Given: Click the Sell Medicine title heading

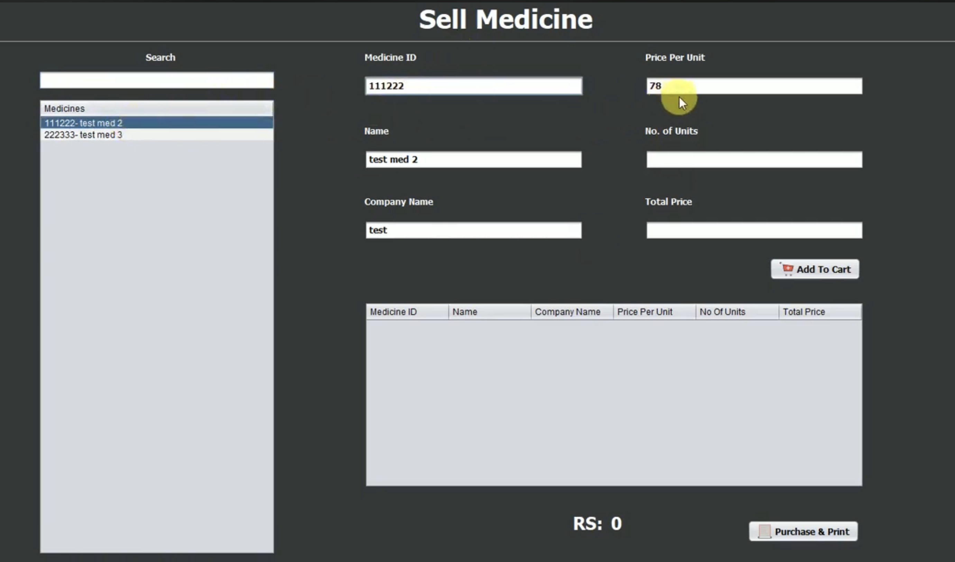Looking at the screenshot, I should tap(506, 19).
